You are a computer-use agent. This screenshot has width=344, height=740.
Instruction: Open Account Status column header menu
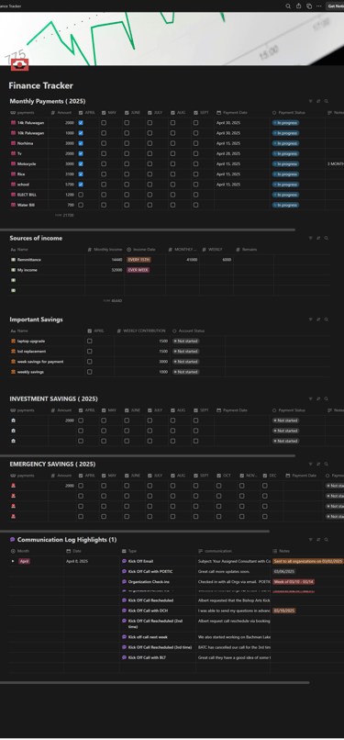[197, 331]
